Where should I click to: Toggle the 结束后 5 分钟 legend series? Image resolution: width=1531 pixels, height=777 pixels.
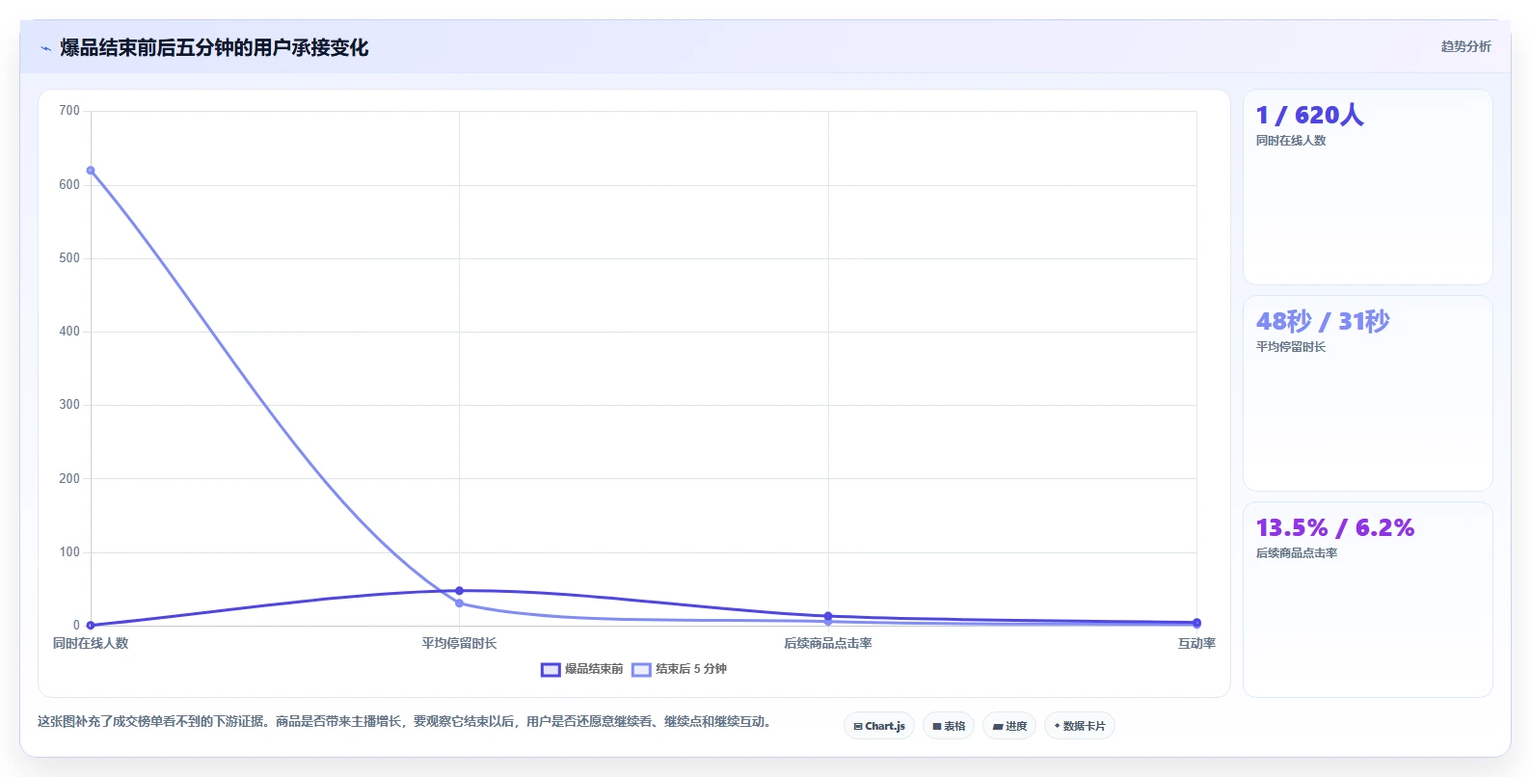point(679,669)
